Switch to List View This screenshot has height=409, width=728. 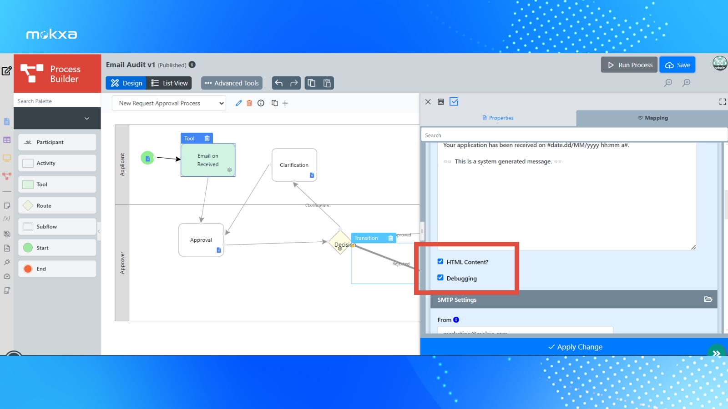tap(169, 83)
